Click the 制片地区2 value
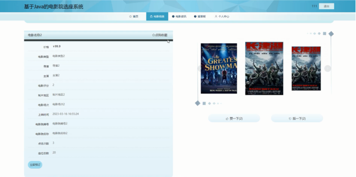This screenshot has height=177, width=356. point(58,94)
